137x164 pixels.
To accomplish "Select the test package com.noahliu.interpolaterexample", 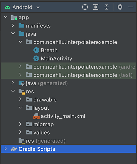I will 79,75.
